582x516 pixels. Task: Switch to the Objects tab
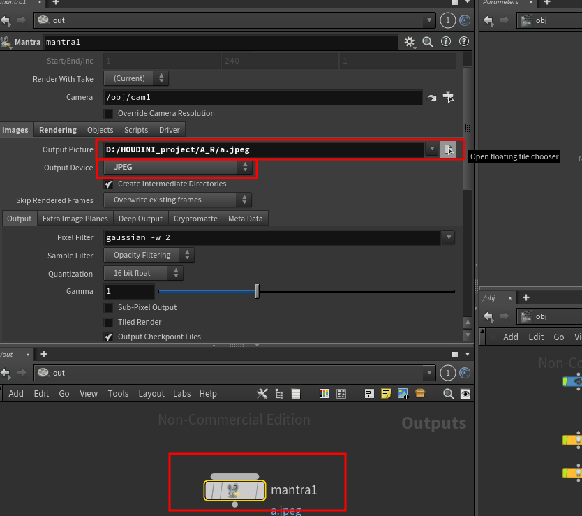click(x=100, y=130)
